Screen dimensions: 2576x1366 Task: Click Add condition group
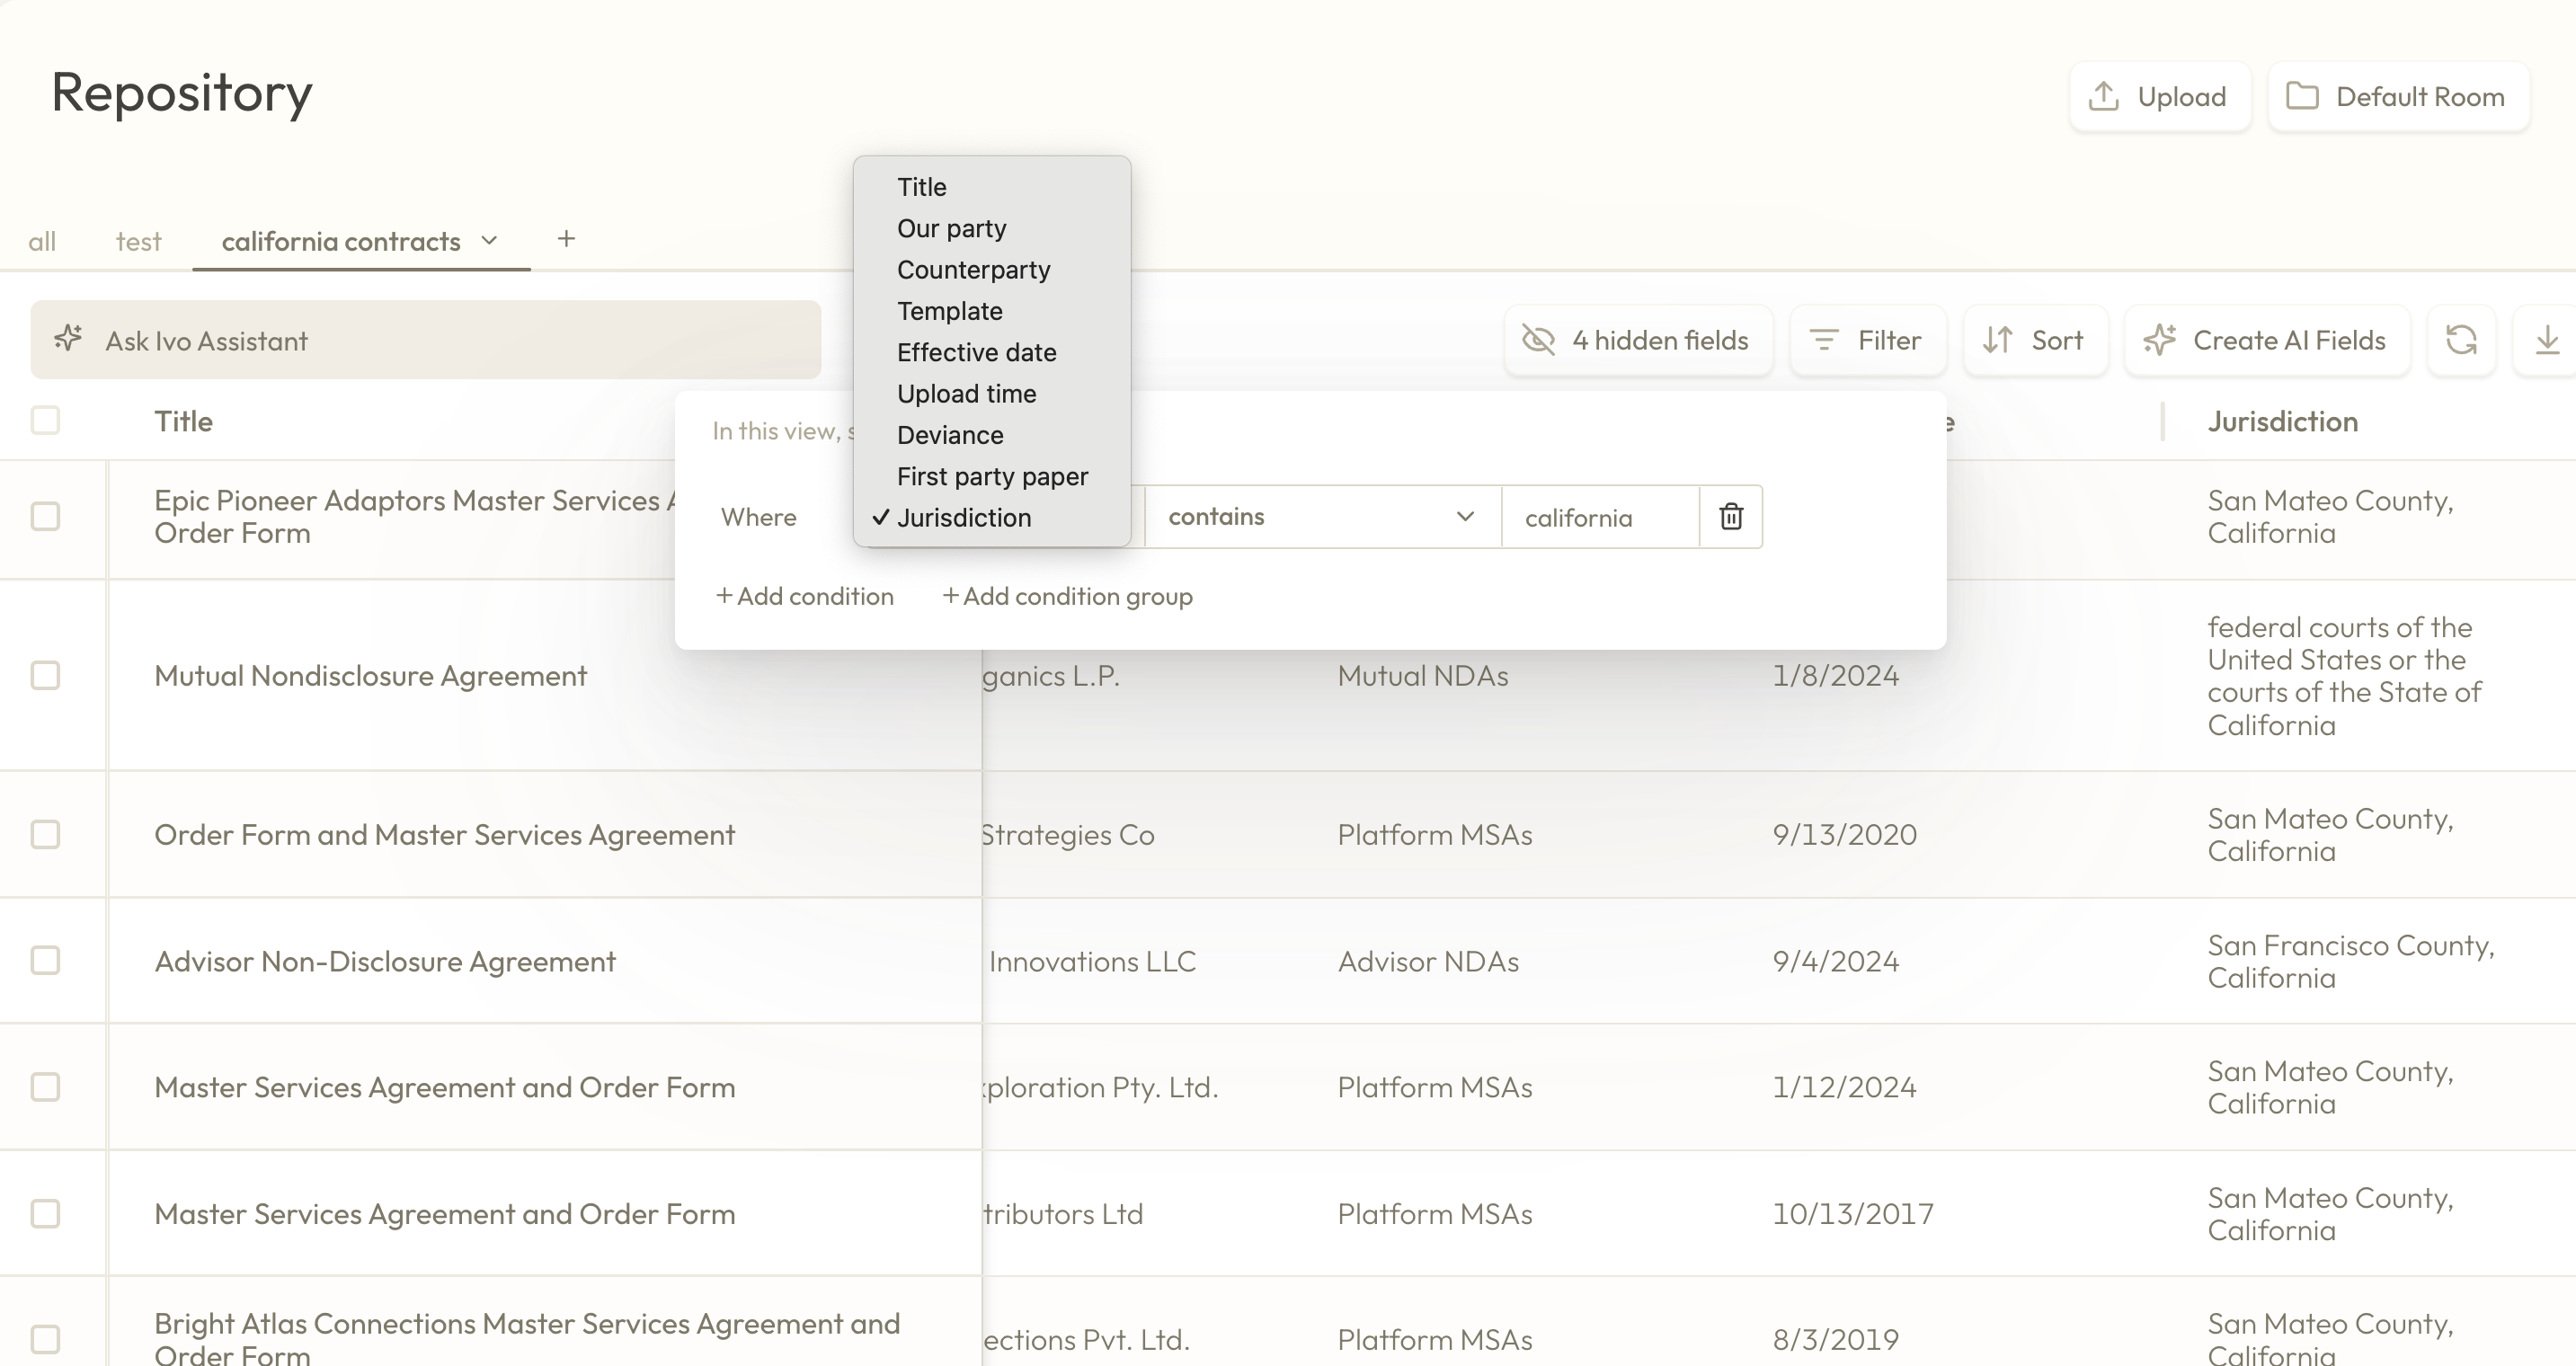(x=1066, y=596)
